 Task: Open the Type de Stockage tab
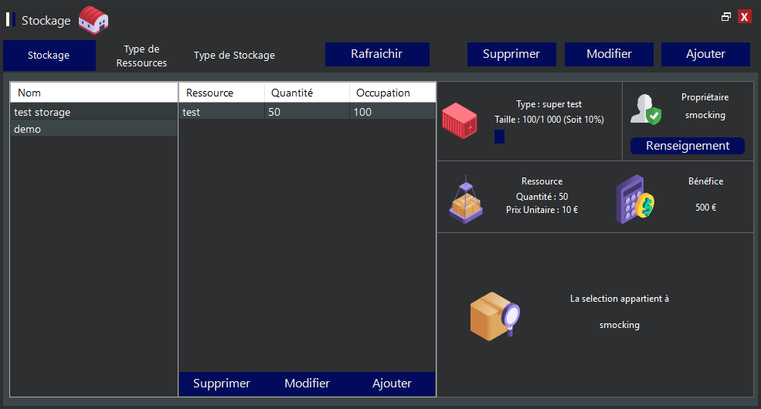point(234,56)
